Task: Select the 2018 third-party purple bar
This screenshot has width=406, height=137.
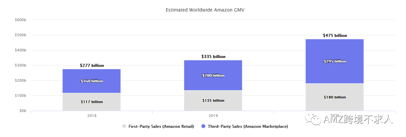Action: point(91,81)
